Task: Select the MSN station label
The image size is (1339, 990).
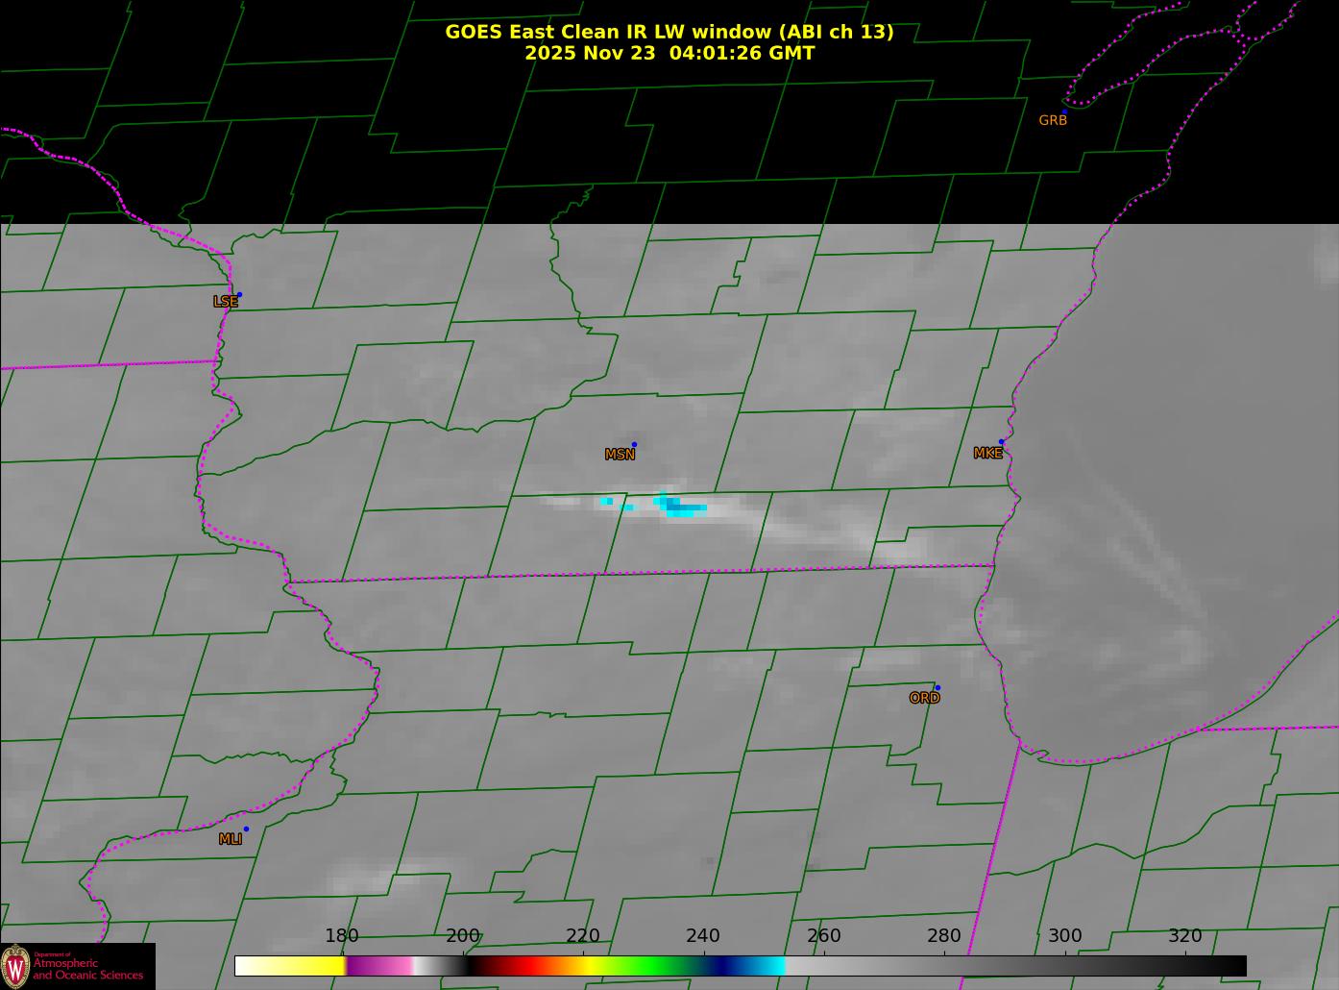Action: pos(620,455)
